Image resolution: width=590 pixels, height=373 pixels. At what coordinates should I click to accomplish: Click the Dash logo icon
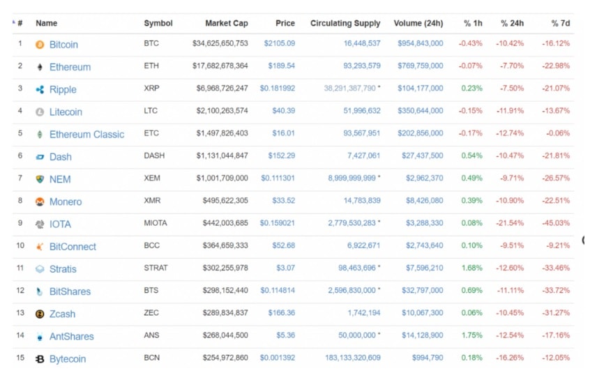(40, 157)
